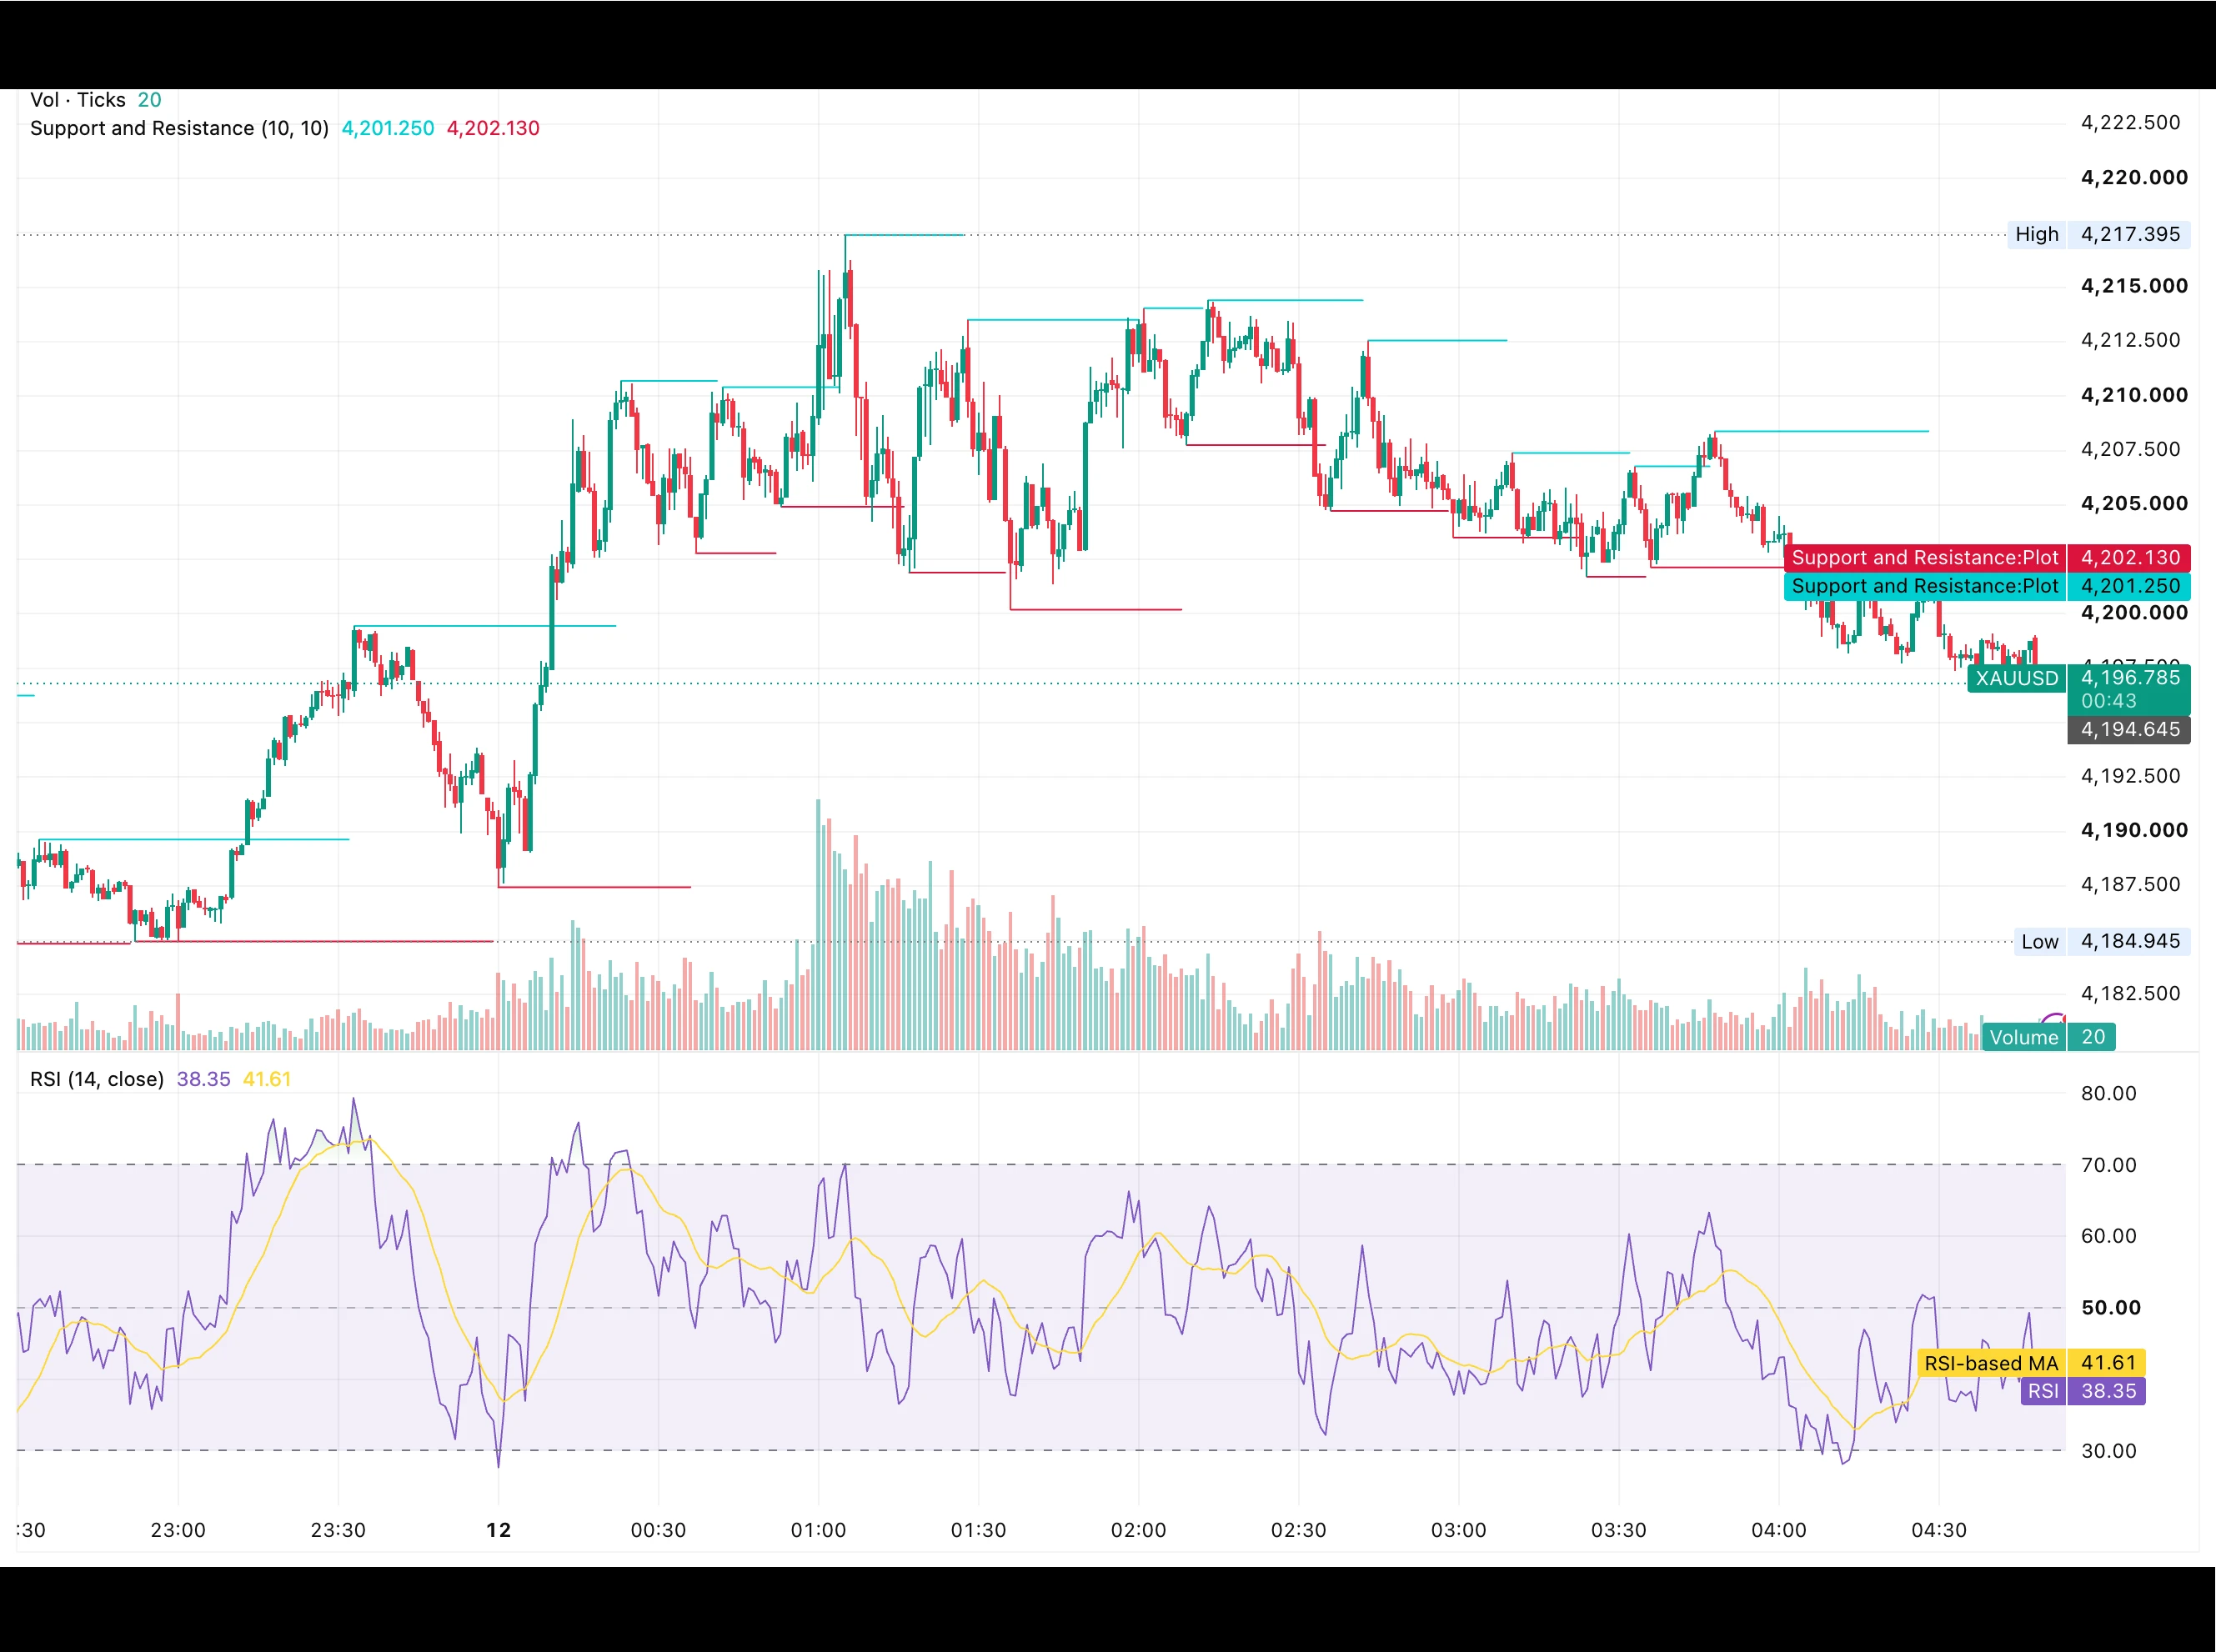
Task: Click the 'High' price label
Action: click(x=2036, y=234)
